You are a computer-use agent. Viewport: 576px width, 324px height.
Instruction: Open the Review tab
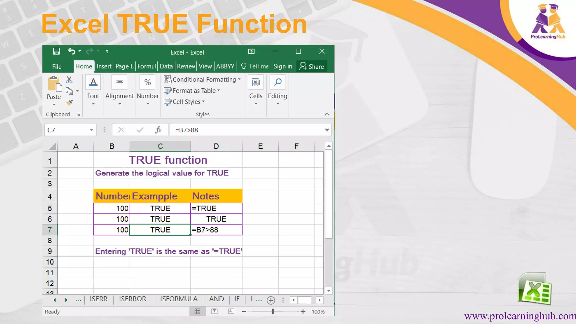(186, 66)
